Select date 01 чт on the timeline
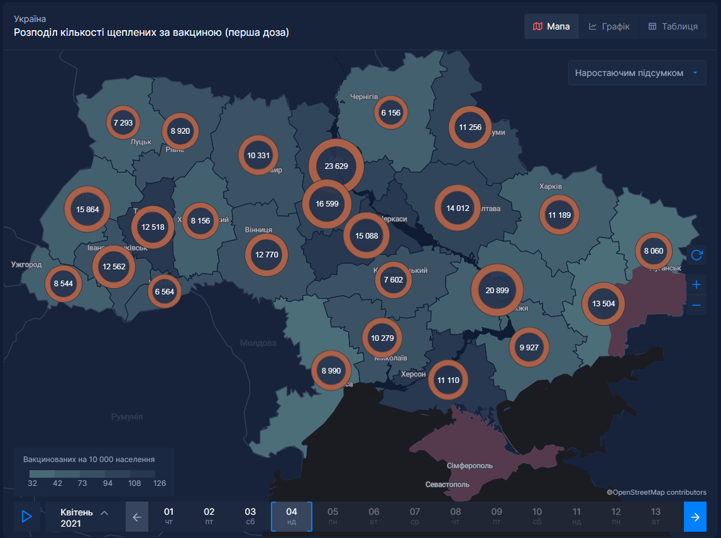 (x=168, y=517)
